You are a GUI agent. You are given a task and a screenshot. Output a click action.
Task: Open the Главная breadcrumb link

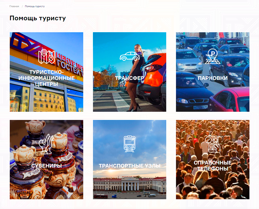click(14, 6)
